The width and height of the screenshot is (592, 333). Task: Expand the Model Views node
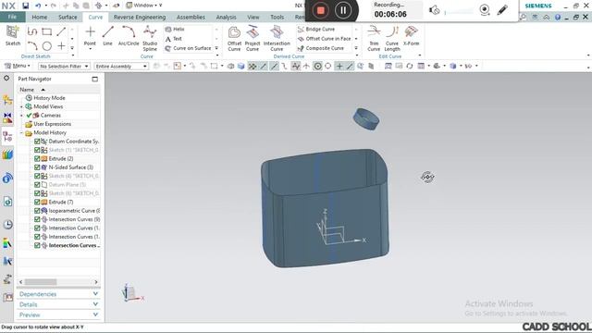click(x=21, y=106)
